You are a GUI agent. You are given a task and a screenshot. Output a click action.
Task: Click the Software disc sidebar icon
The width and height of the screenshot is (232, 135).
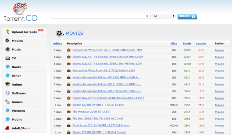coord(8,93)
